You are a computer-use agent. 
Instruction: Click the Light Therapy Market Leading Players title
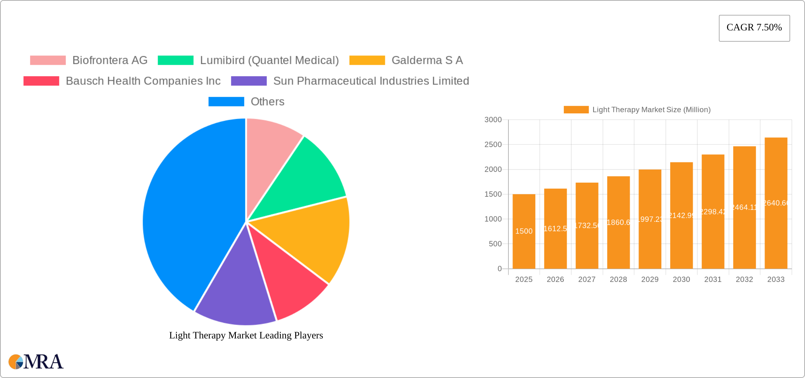point(246,335)
